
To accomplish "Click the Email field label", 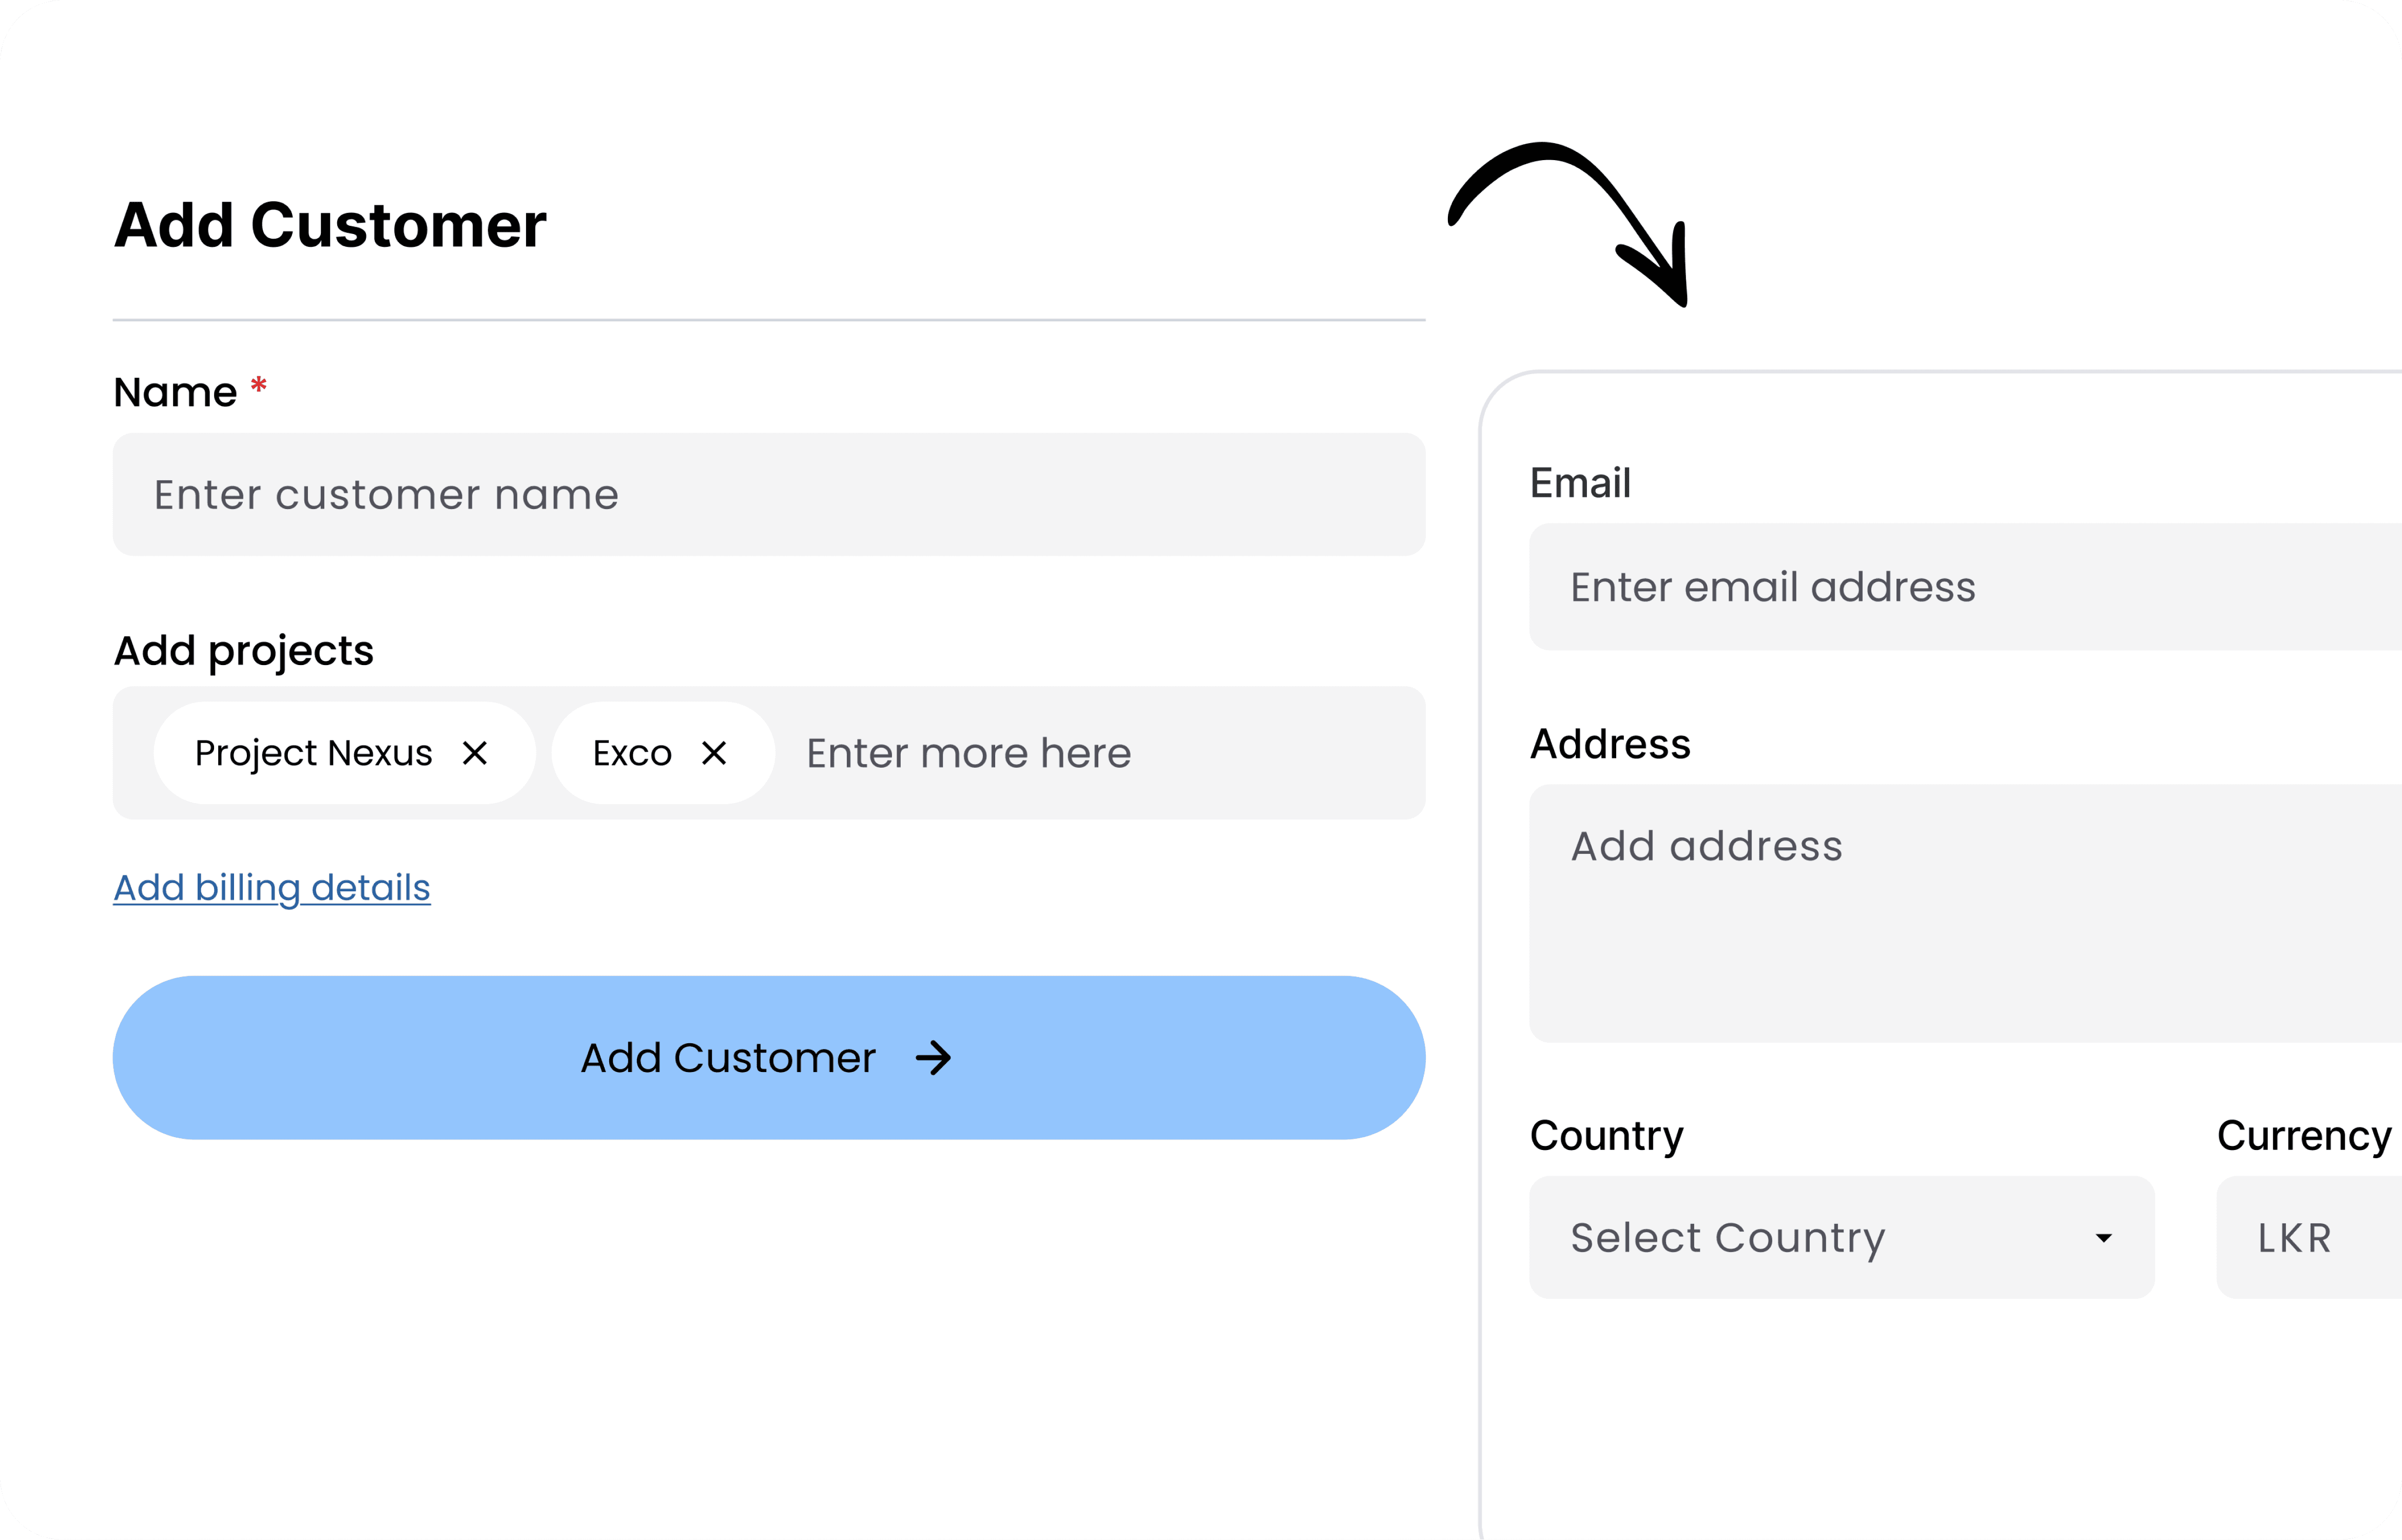I will point(1580,483).
